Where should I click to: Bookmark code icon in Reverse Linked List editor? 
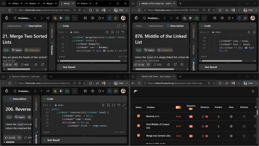pyautogui.click(x=108, y=105)
